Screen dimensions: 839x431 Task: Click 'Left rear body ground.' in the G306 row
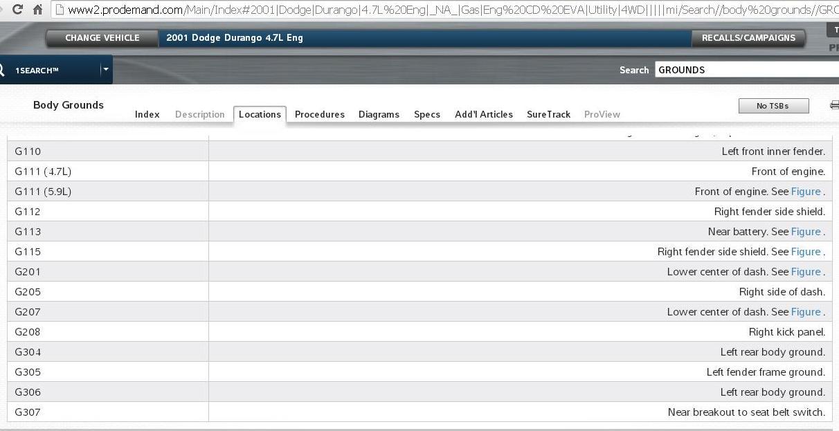point(773,392)
